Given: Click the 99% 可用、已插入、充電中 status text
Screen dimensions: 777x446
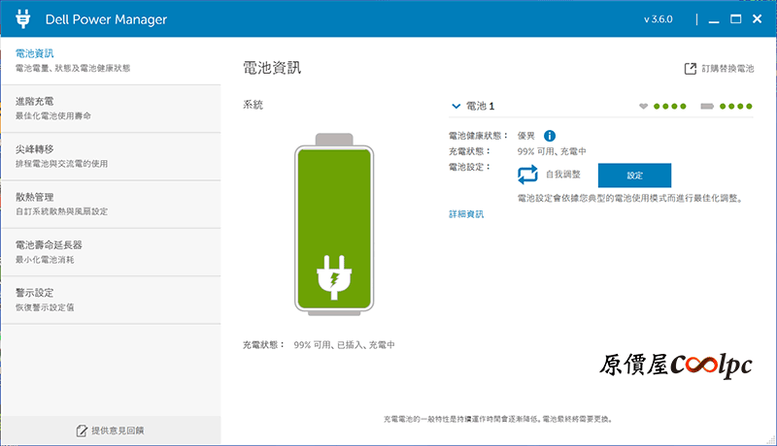Looking at the screenshot, I should point(344,344).
